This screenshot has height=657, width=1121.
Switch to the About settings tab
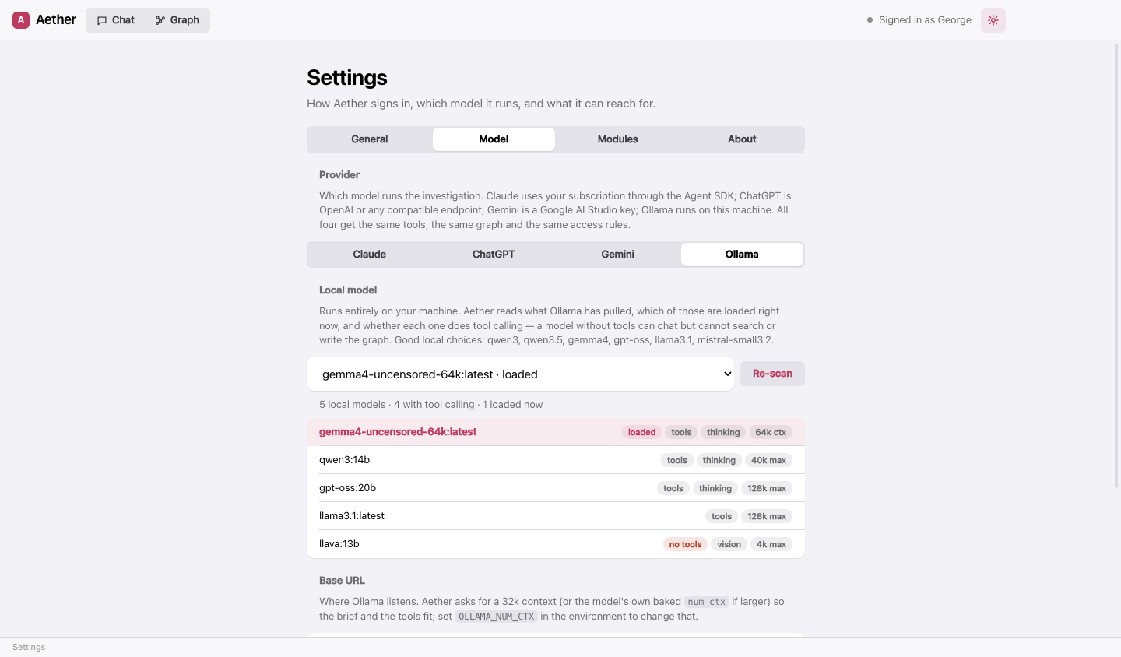[742, 139]
